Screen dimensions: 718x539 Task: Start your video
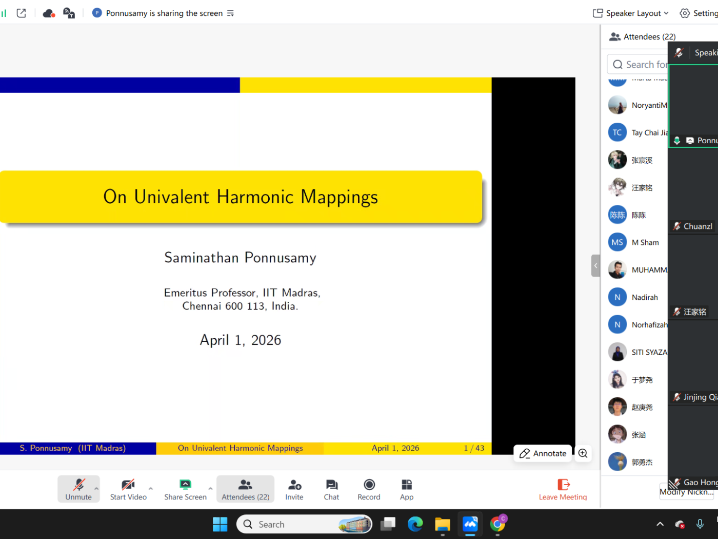[127, 489]
